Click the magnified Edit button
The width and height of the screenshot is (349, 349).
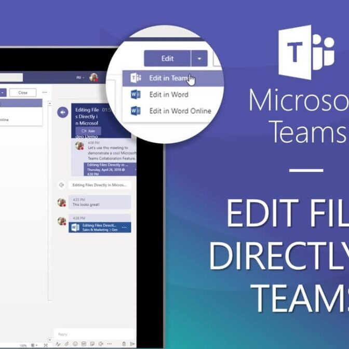point(167,59)
